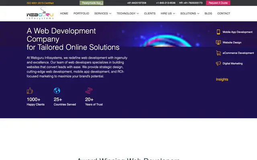Expand the Solutions dropdown chevron

coord(198,14)
